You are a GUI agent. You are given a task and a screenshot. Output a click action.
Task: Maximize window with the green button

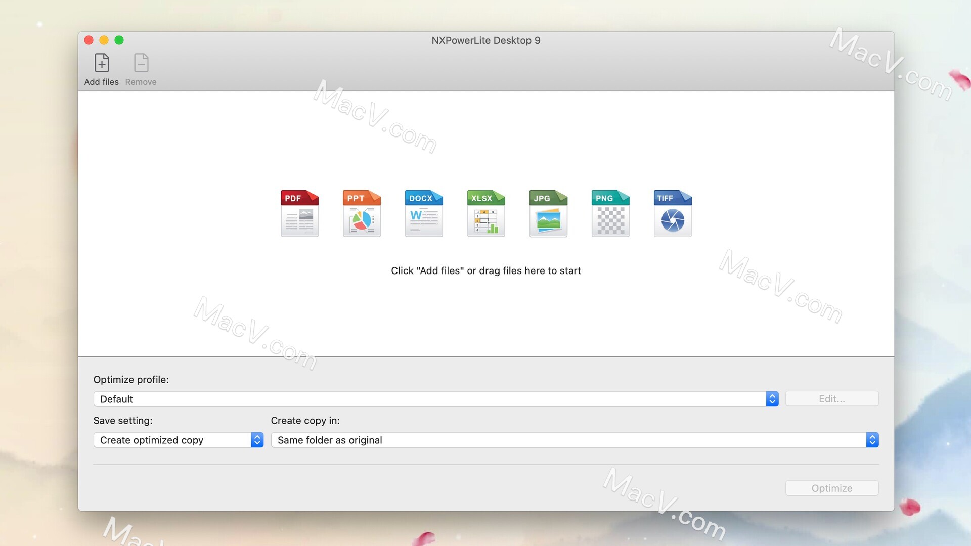119,40
